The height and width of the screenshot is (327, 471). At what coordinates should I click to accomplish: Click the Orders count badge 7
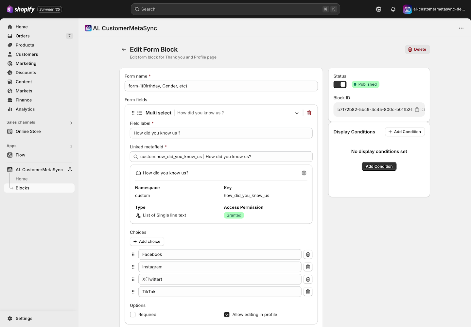tap(69, 36)
